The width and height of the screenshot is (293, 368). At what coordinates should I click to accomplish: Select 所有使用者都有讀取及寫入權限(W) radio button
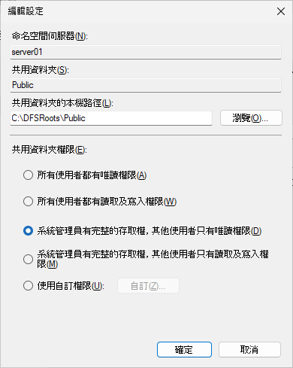click(28, 201)
